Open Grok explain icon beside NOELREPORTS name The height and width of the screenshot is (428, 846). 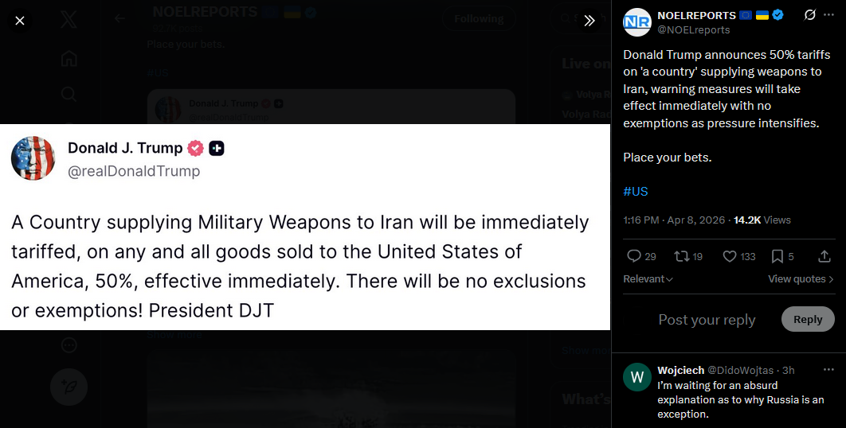tap(810, 15)
